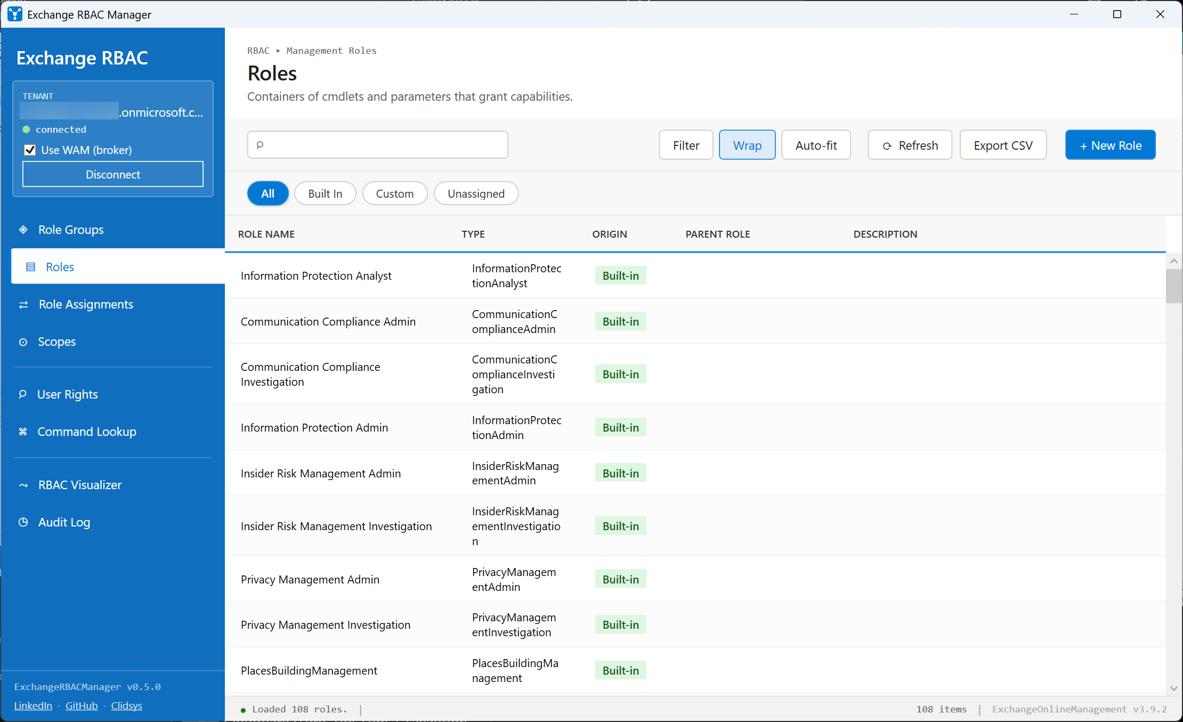1183x722 pixels.
Task: Click the scroll up arrow of roles table
Action: click(1174, 261)
